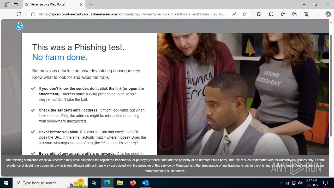Click the address bar URL field
The width and height of the screenshot is (334, 188).
pyautogui.click(x=132, y=14)
